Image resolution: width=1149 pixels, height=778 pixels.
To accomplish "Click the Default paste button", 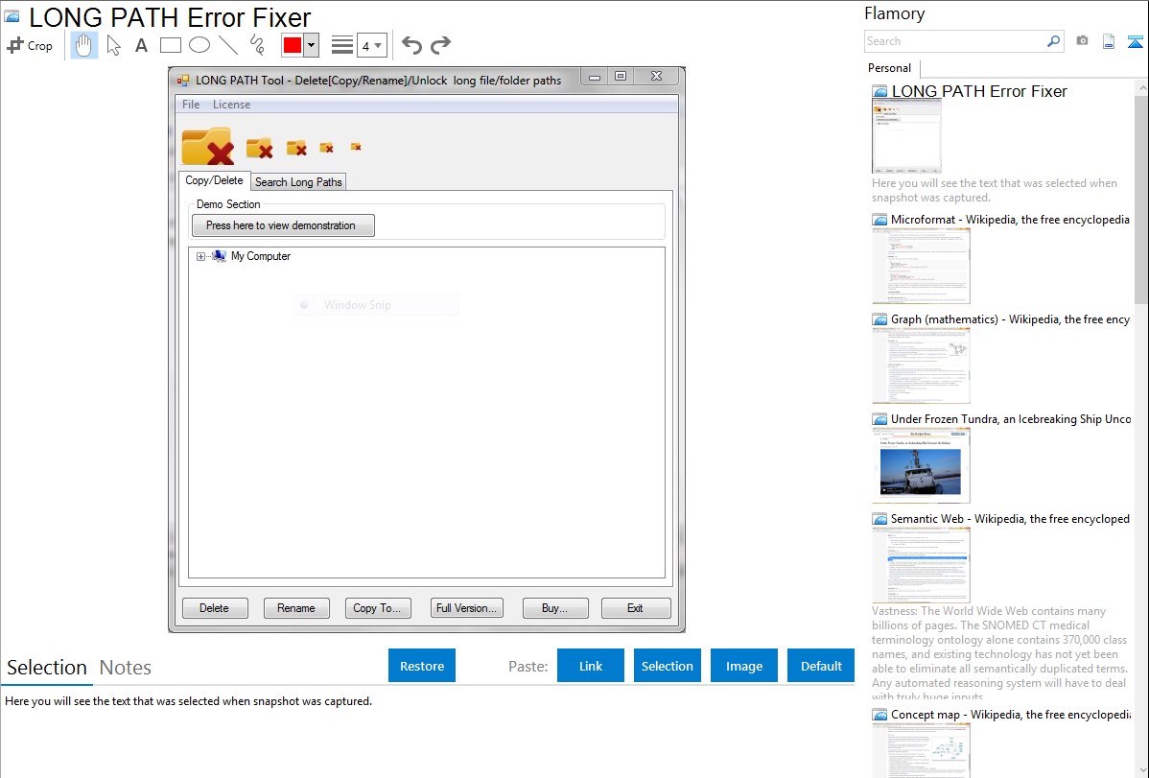I will tap(821, 666).
